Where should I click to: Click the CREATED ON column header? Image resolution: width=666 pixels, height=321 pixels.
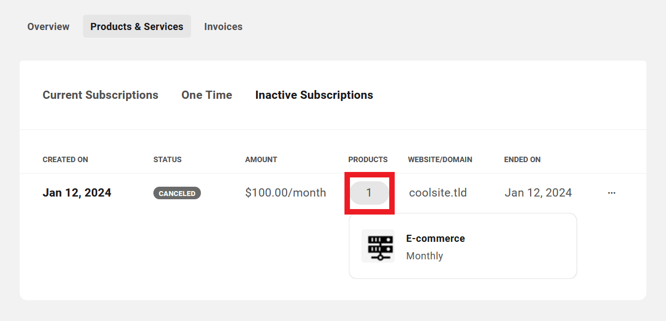tap(66, 159)
